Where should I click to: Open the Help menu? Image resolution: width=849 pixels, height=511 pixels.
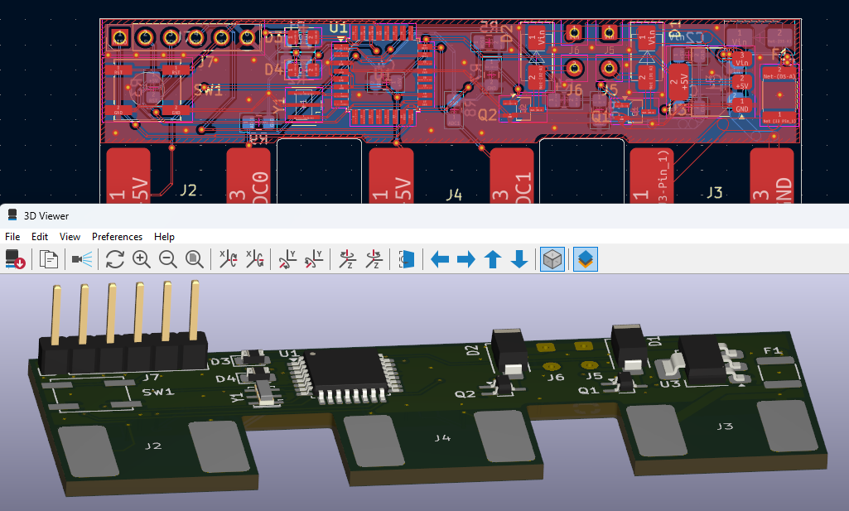pos(164,236)
